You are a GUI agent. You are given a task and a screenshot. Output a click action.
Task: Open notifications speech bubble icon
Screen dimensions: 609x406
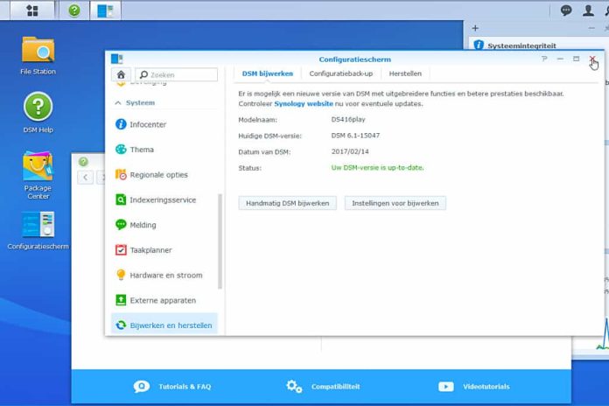point(566,10)
